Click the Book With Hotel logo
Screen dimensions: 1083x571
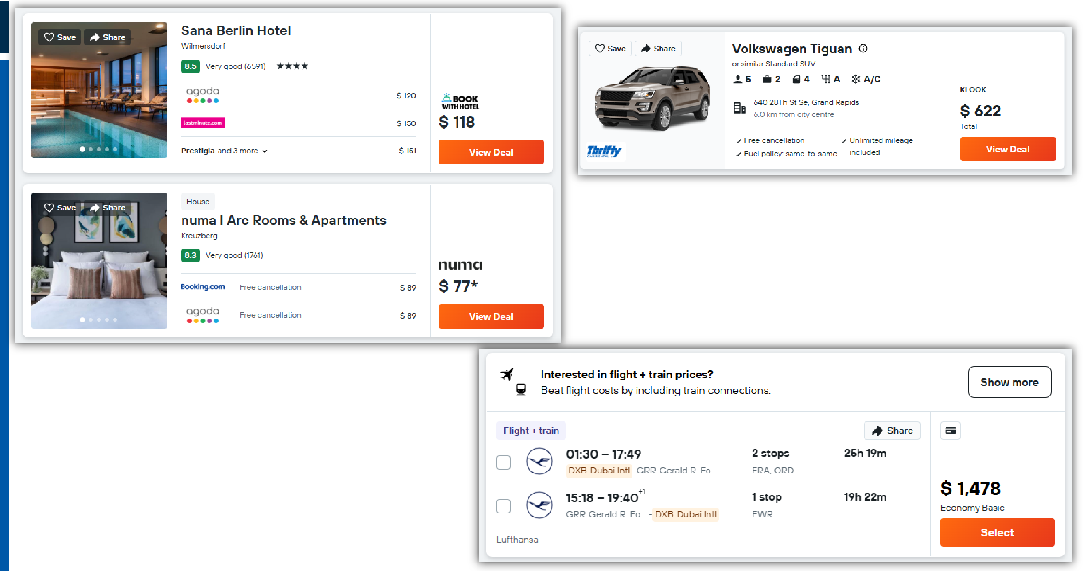click(460, 101)
